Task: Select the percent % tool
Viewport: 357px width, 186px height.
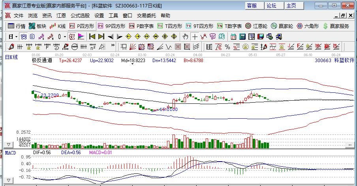Action: (227, 47)
